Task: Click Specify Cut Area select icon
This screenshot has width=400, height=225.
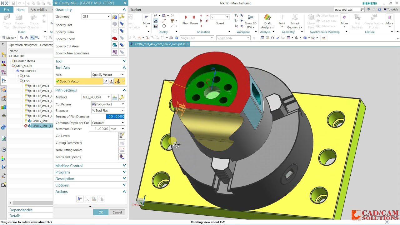Action: [115, 45]
